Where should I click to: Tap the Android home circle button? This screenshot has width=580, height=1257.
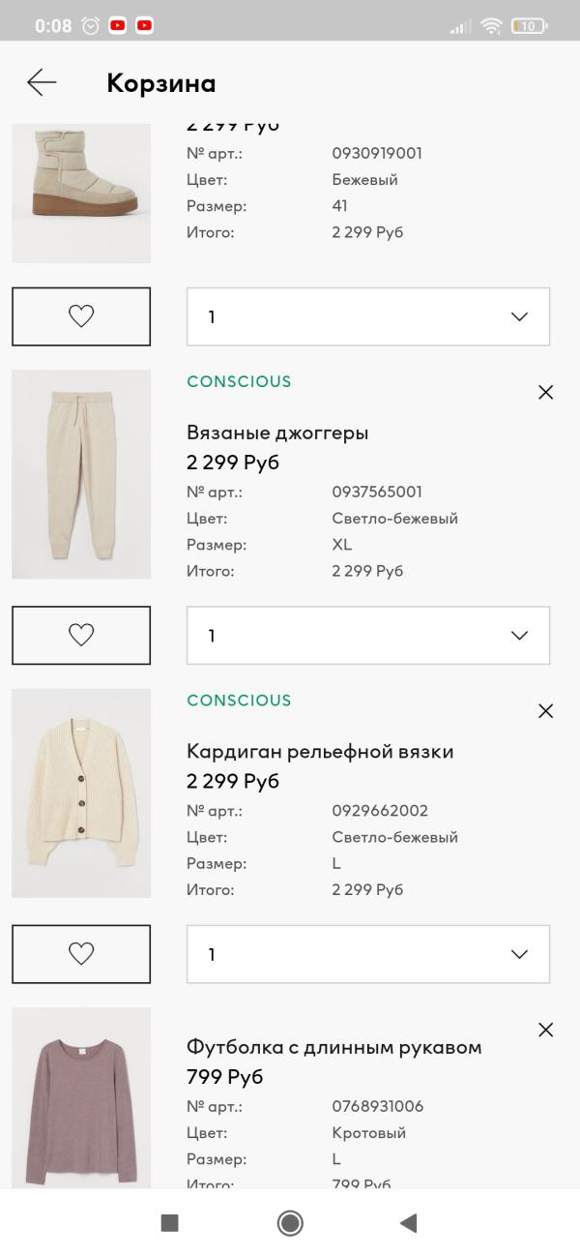[290, 1223]
